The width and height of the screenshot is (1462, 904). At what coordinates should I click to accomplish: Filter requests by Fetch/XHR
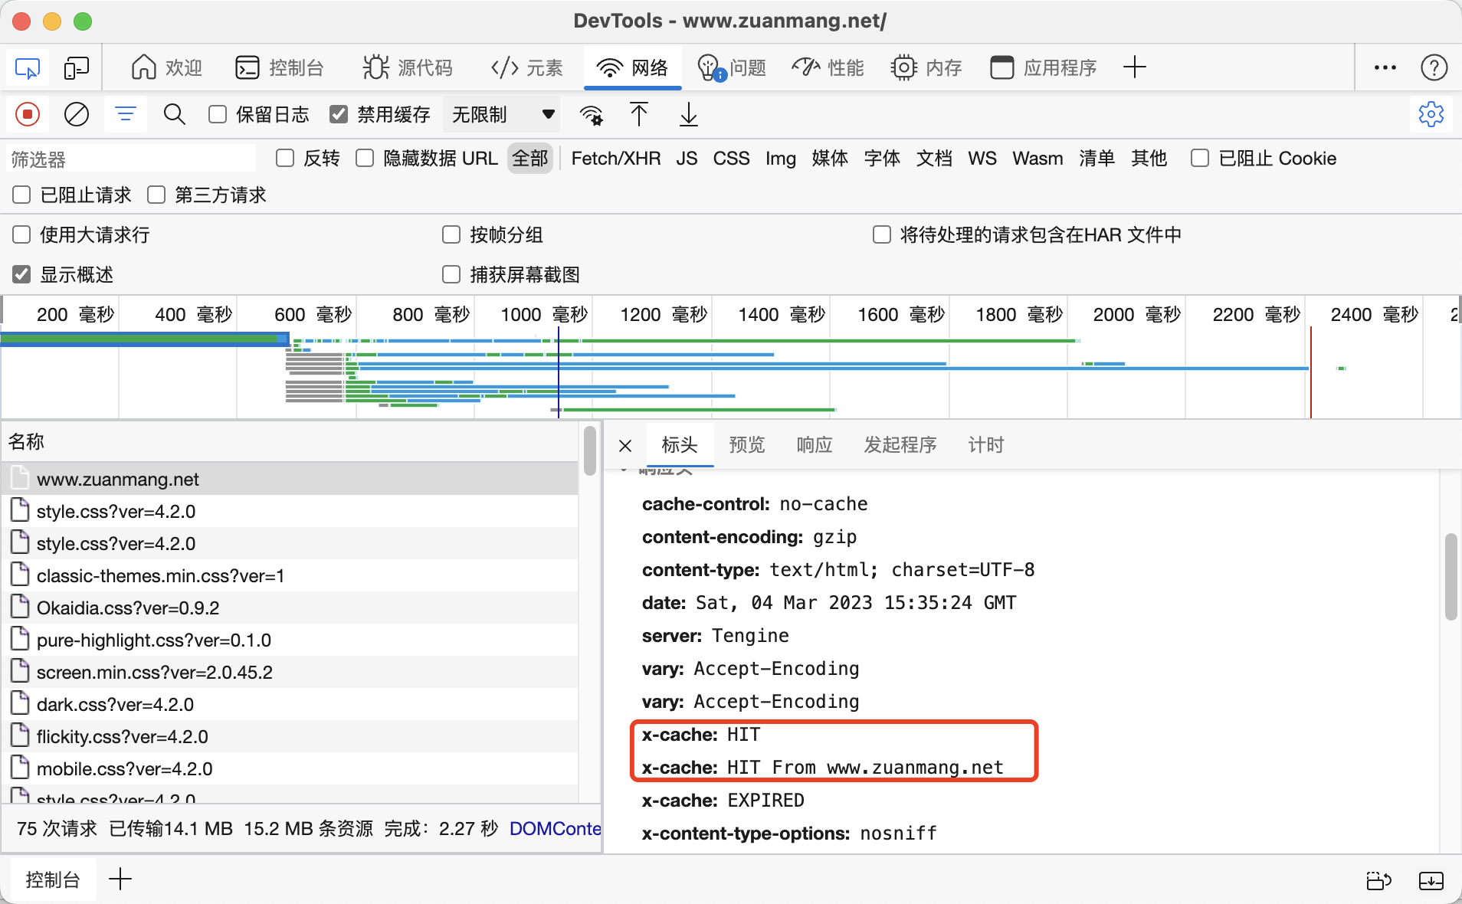click(615, 159)
